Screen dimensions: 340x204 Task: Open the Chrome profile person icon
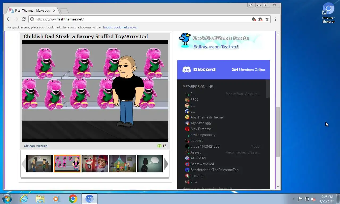coord(250,5)
